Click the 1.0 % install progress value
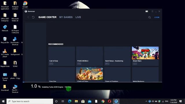The height and width of the screenshot is (104, 185). point(36,86)
